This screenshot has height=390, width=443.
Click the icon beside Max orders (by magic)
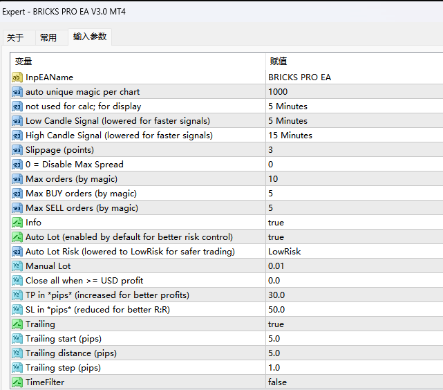point(17,179)
